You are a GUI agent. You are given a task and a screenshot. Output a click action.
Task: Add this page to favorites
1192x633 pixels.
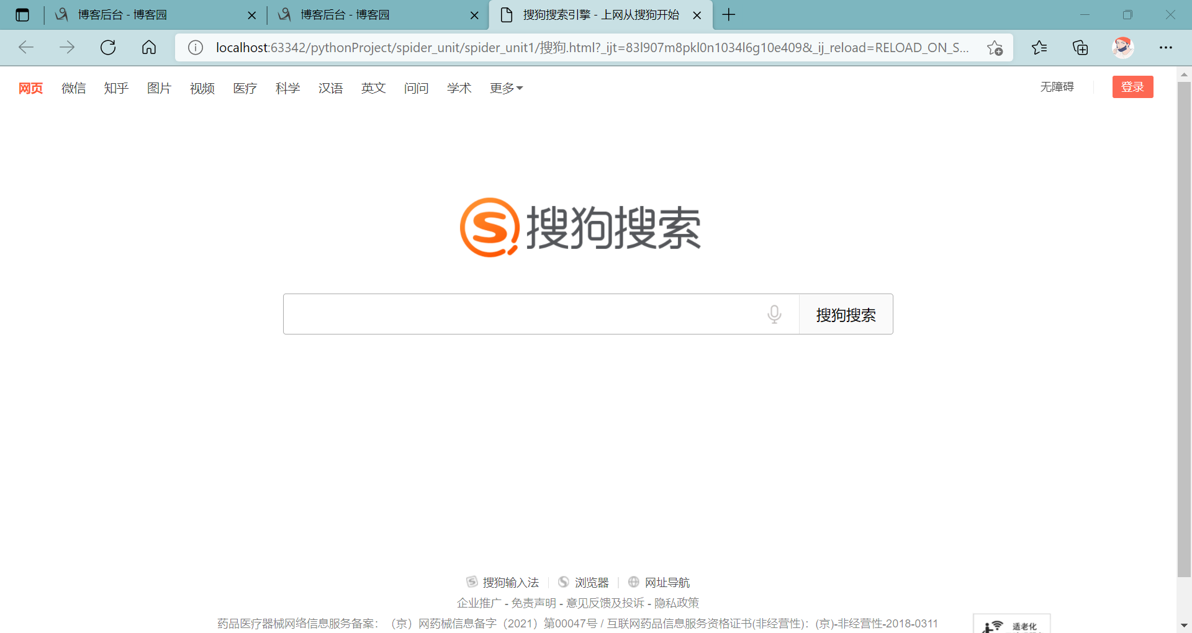pyautogui.click(x=995, y=48)
